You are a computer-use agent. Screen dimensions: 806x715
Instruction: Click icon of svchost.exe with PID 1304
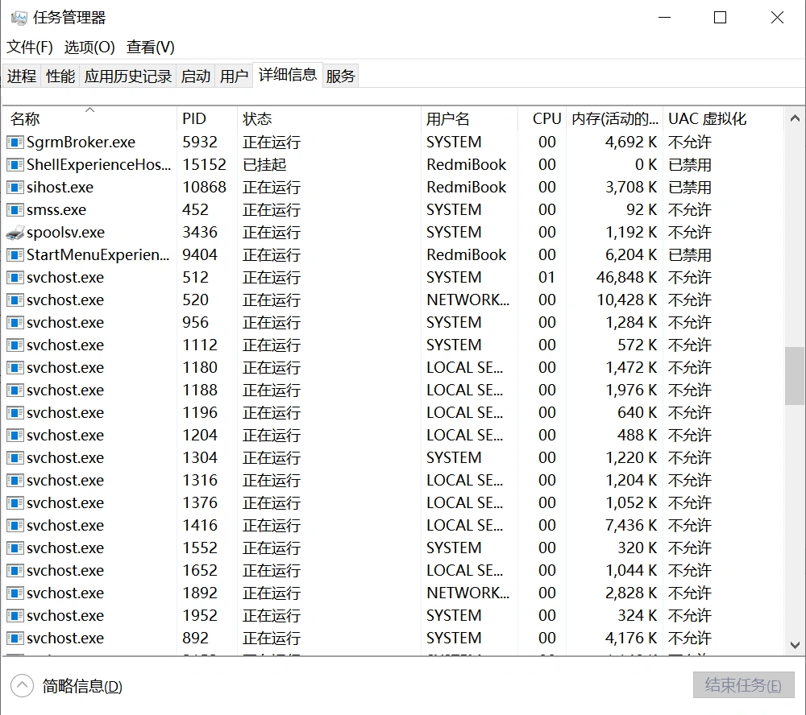click(15, 457)
